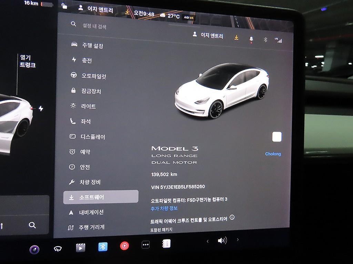Open info icon next to 오토스티어
The image size is (353, 264).
point(232,217)
